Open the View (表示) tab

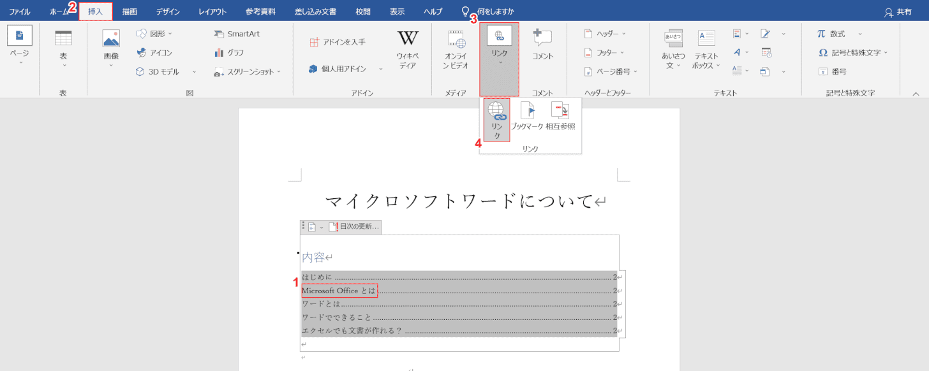397,11
